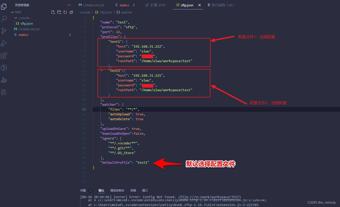The width and height of the screenshot is (340, 207).
Task: Open the Source Control view
Action: [x=4, y=31]
